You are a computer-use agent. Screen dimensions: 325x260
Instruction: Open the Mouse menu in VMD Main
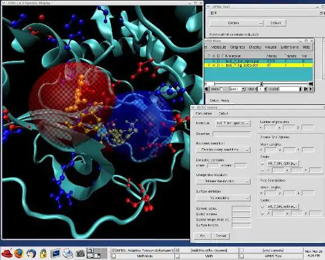click(x=271, y=47)
